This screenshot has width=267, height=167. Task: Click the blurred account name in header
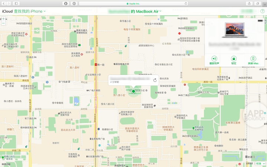[249, 11]
